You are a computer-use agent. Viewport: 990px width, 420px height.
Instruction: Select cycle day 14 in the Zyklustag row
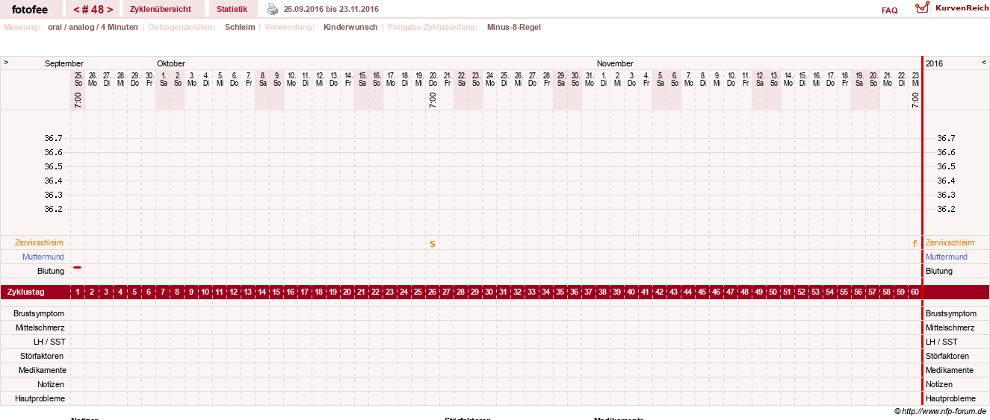click(x=262, y=292)
